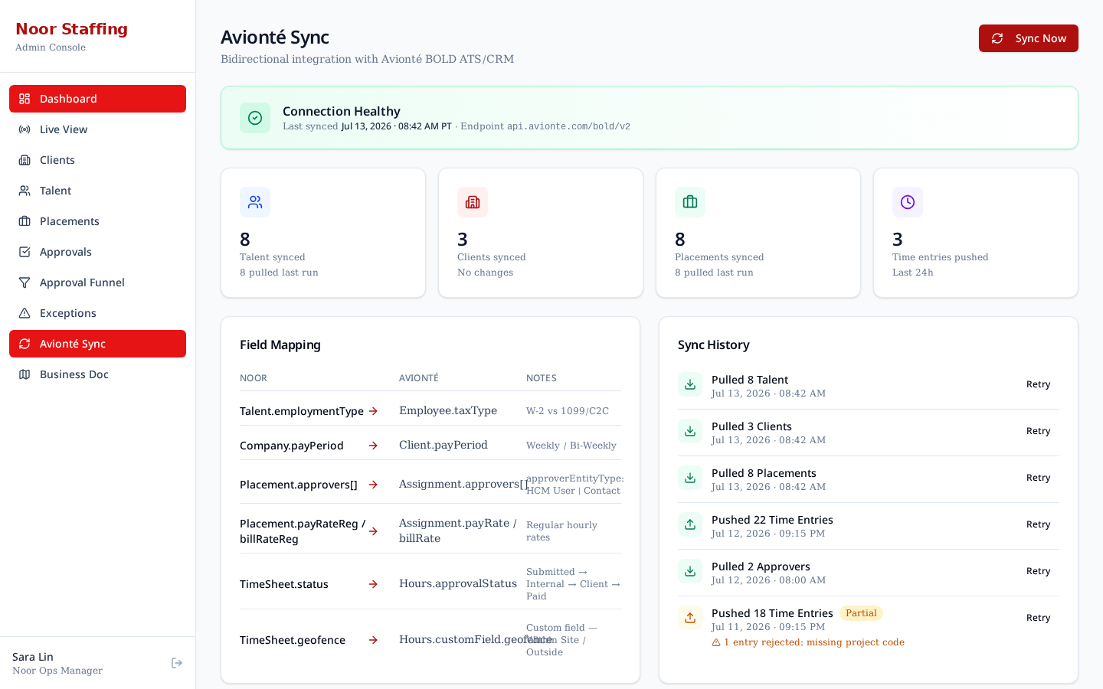Retry the Pulled 2 Approvers sync

click(1038, 571)
